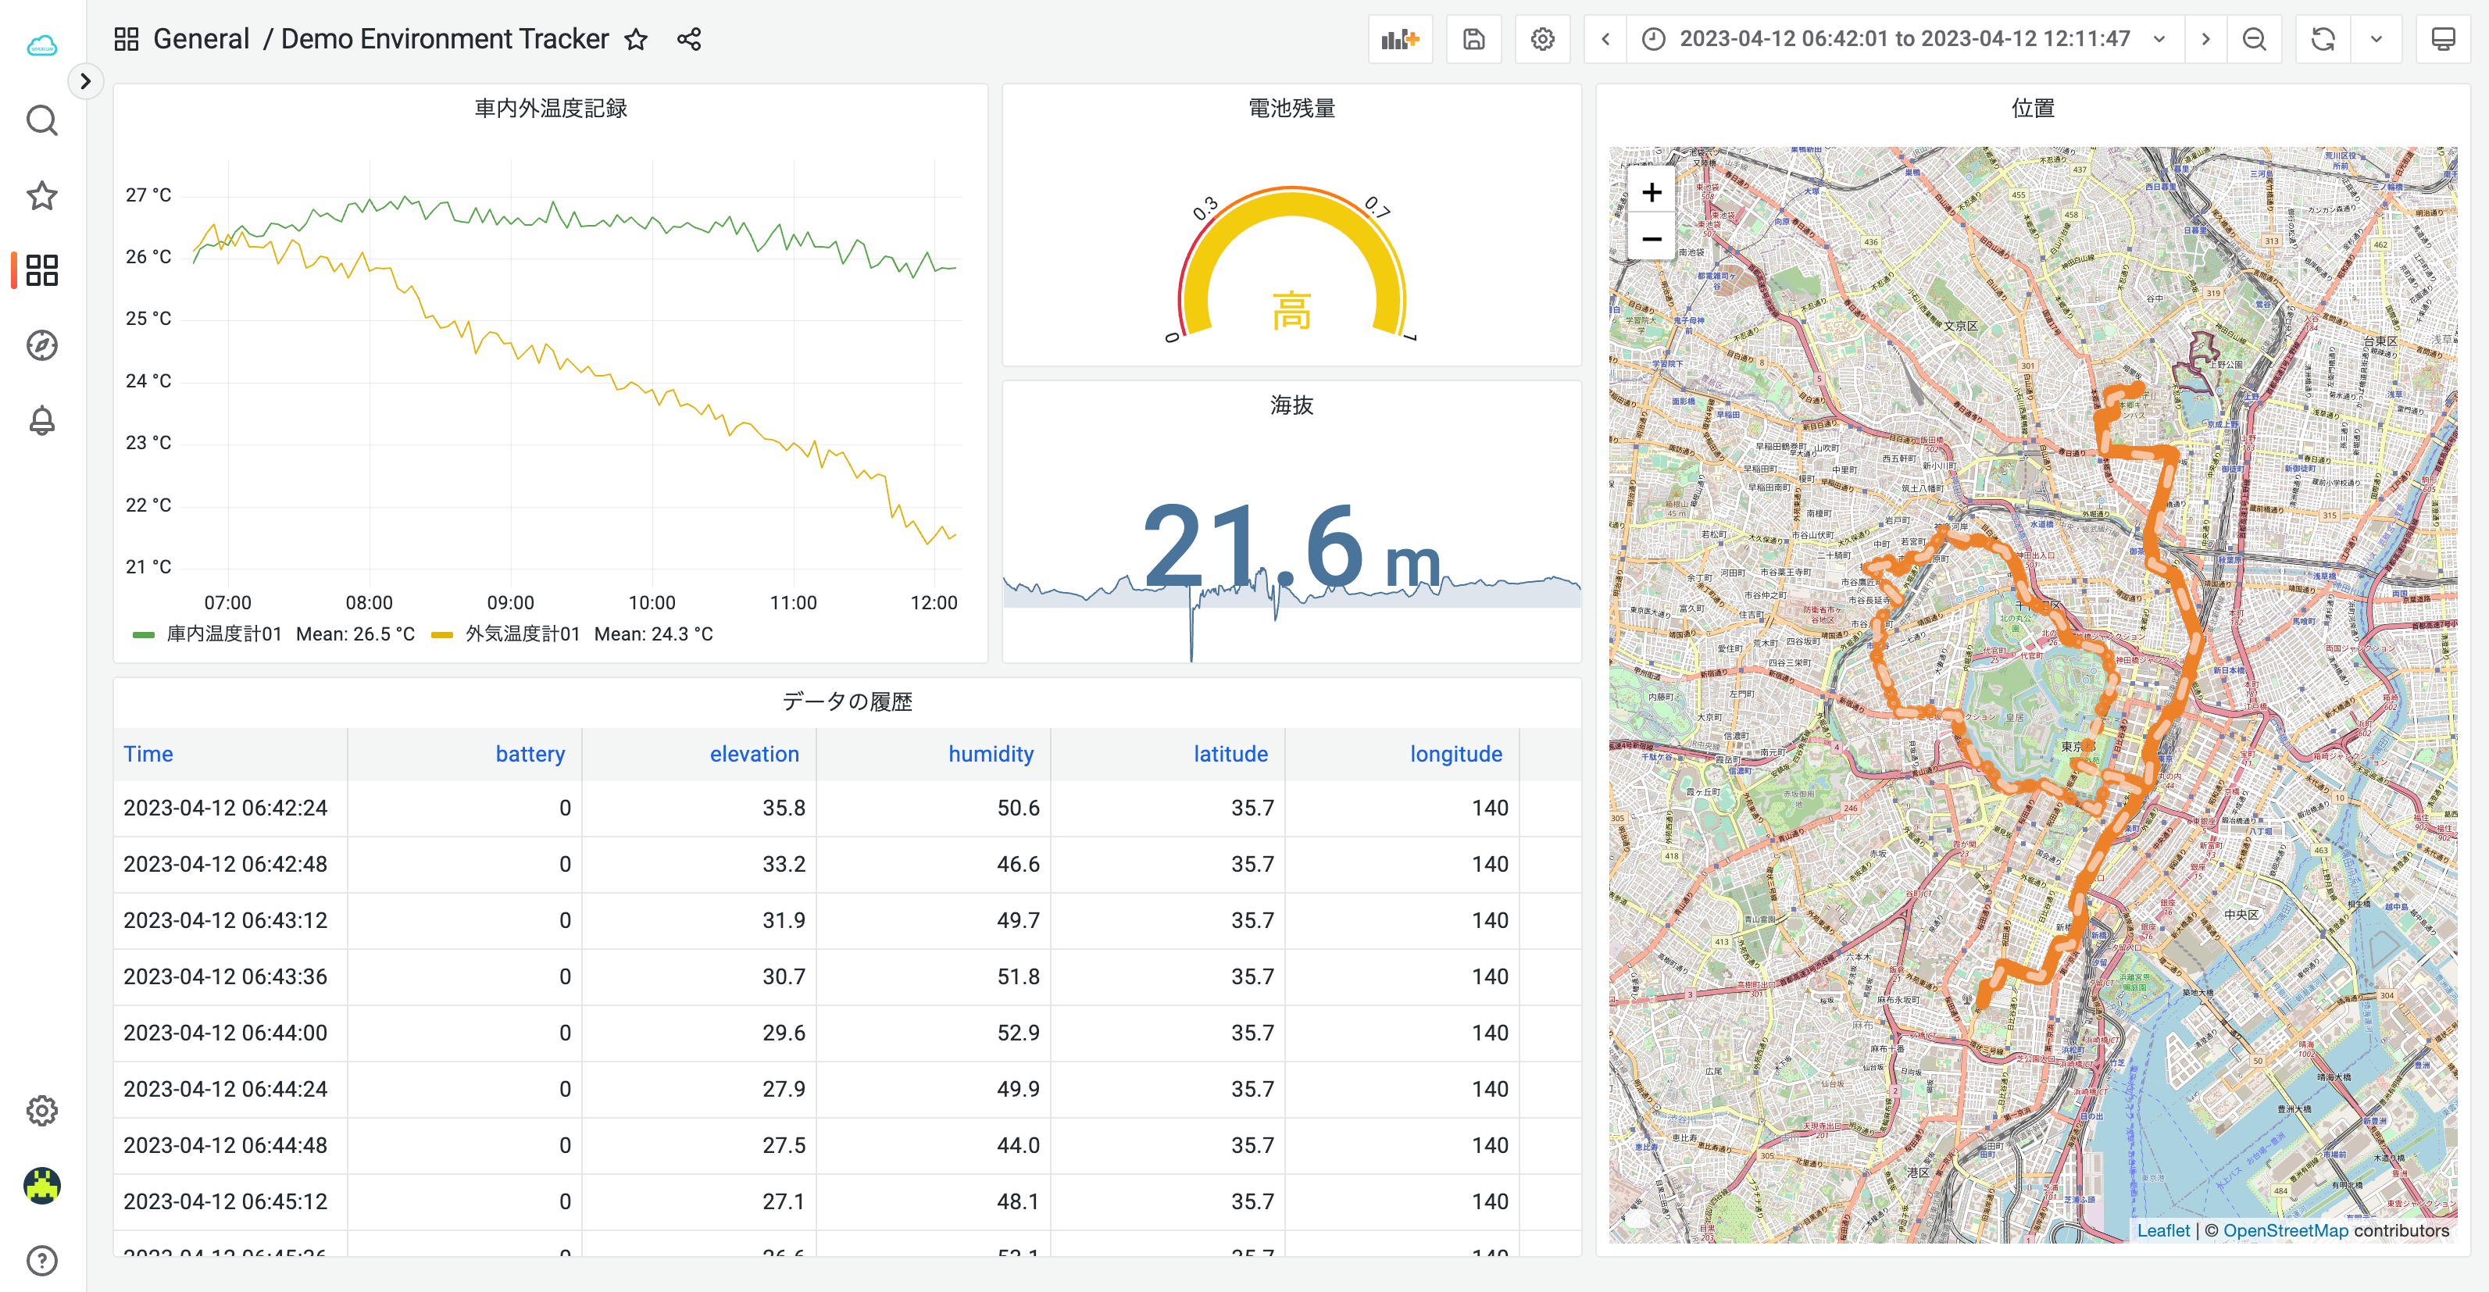This screenshot has width=2489, height=1292.
Task: Open the OpenStreetMap attribution link
Action: pos(2285,1230)
